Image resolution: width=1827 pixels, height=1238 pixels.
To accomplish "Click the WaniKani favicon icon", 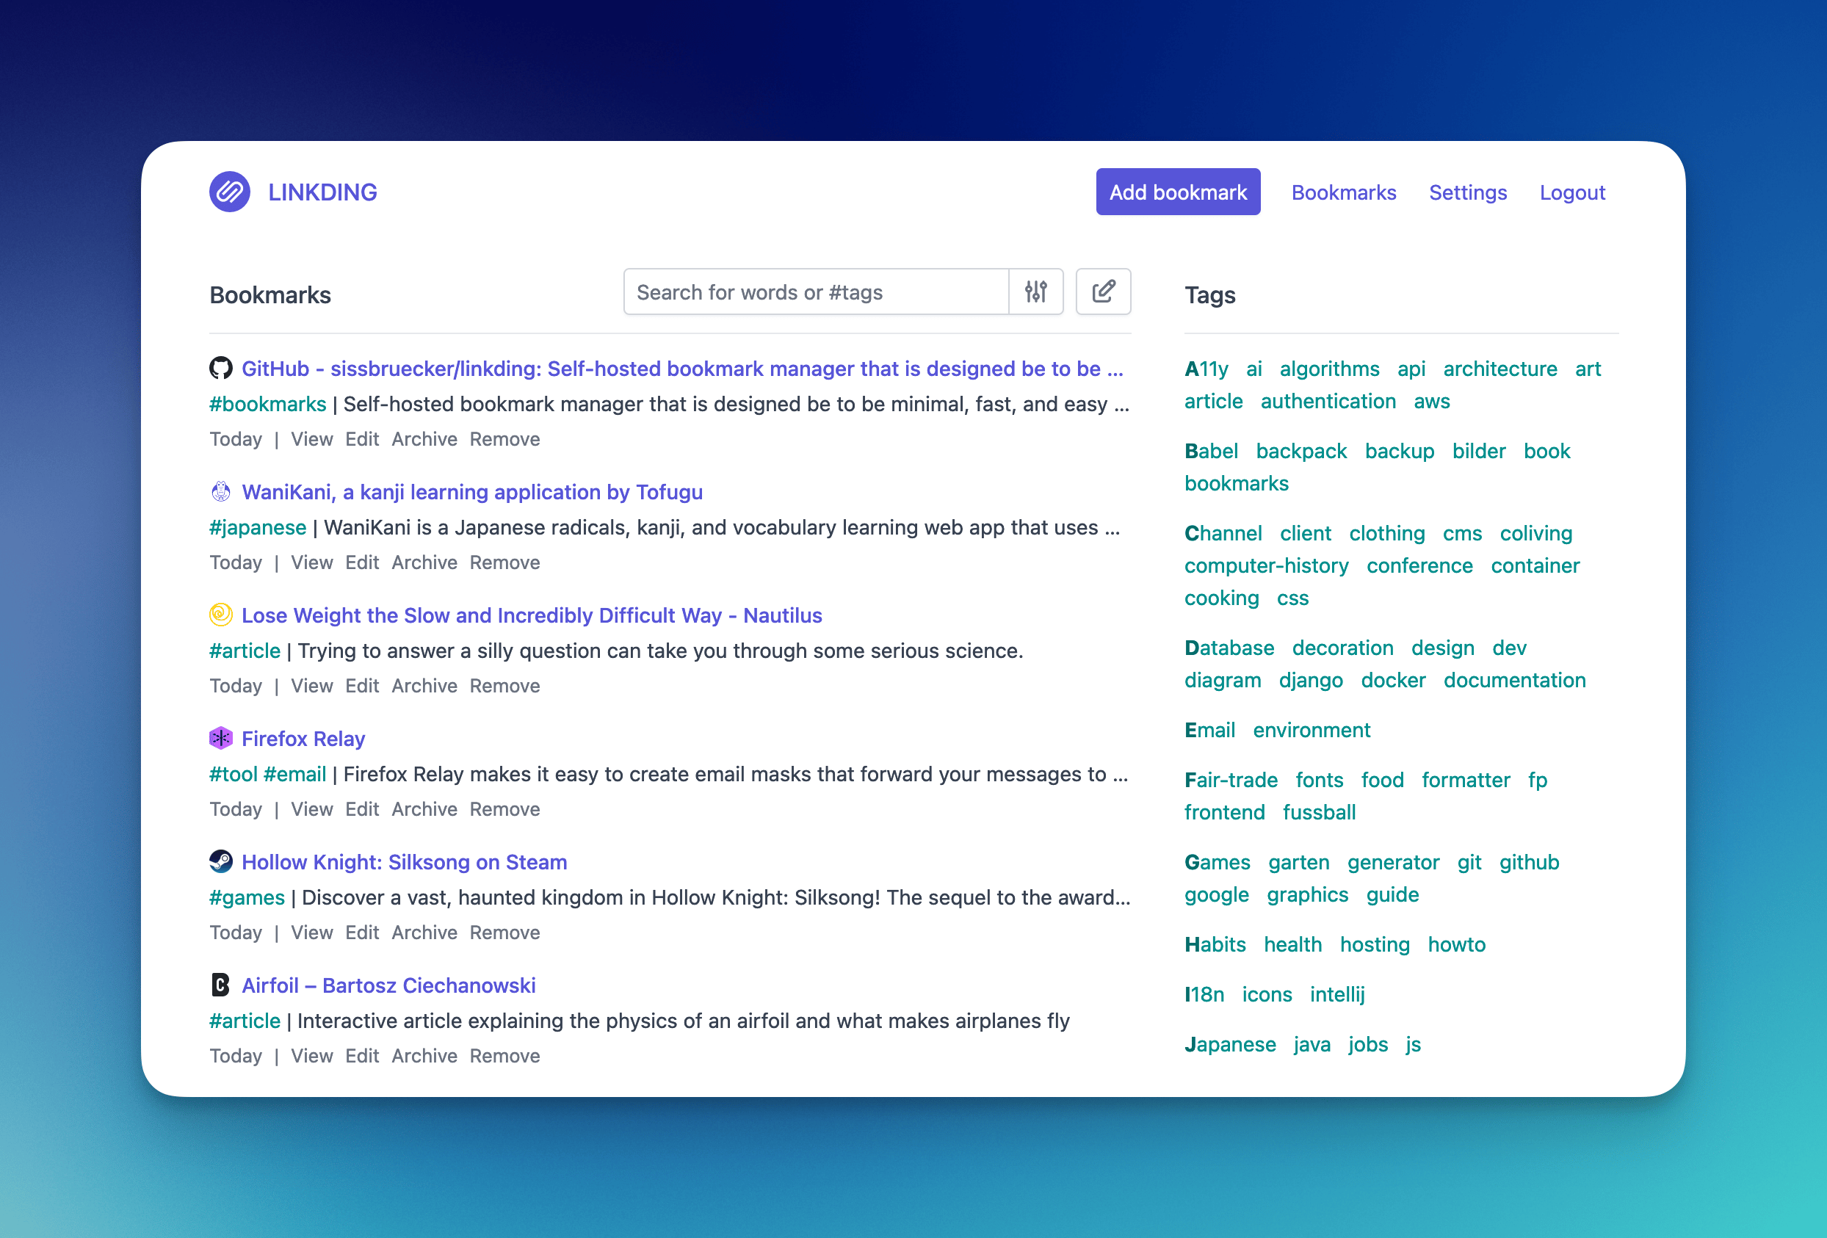I will [x=221, y=491].
